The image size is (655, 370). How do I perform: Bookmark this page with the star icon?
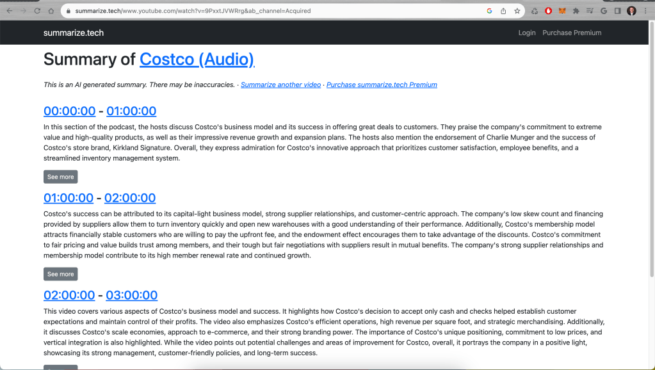coord(517,11)
